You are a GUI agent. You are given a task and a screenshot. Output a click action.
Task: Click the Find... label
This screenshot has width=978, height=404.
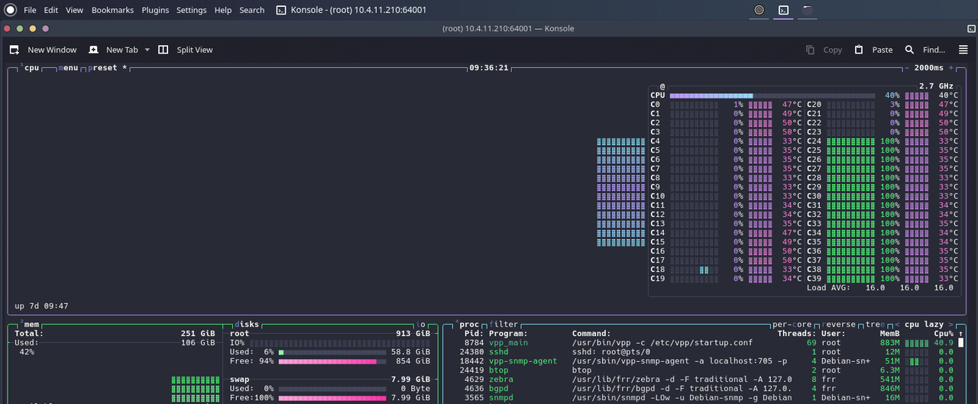[934, 50]
